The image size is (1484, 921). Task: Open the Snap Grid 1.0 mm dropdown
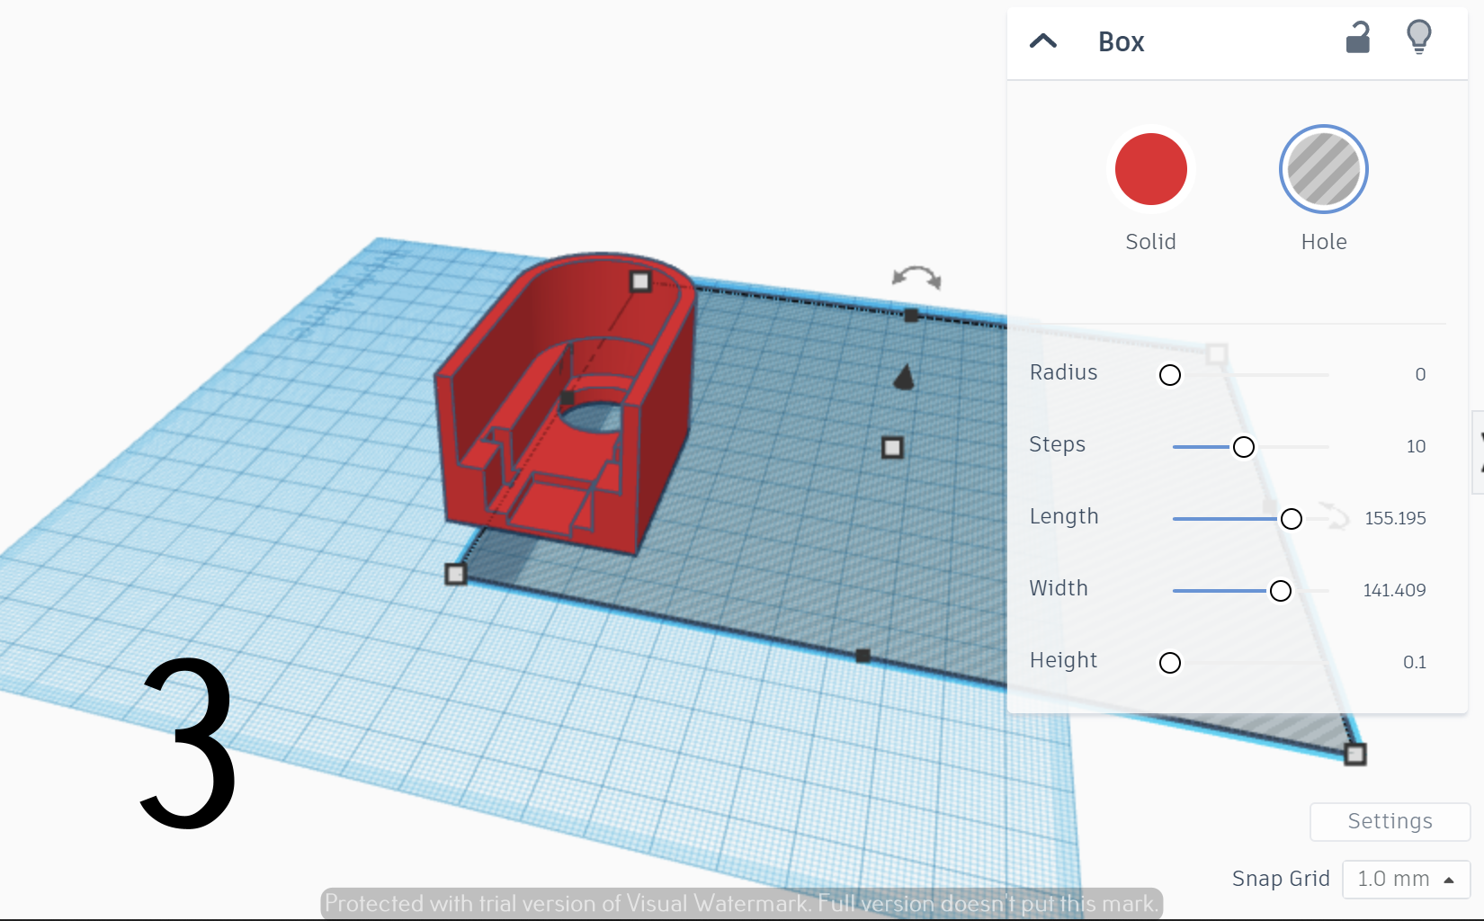tap(1406, 879)
